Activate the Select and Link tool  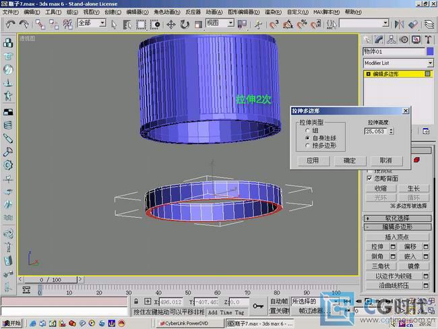tap(40, 24)
